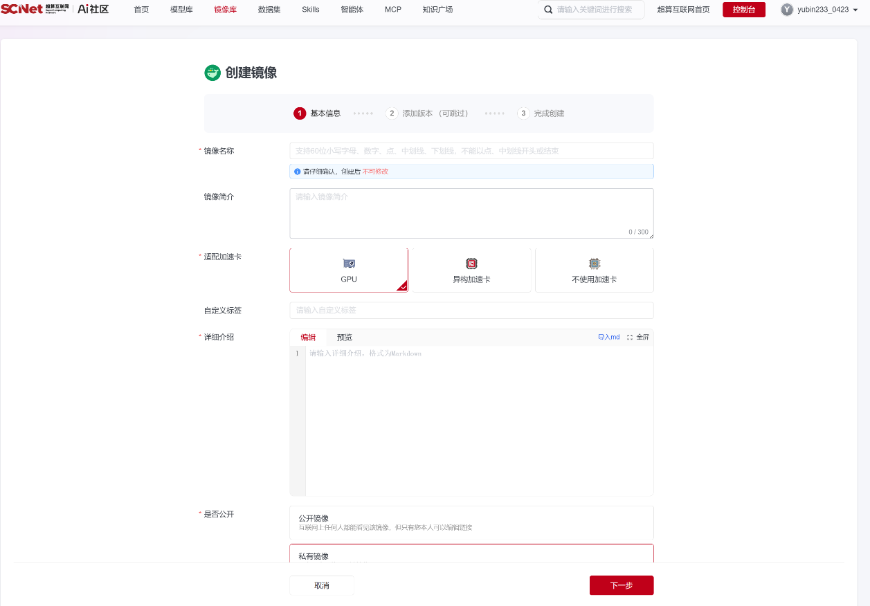The image size is (870, 606).
Task: Switch to the 预览 tab
Action: [345, 338]
